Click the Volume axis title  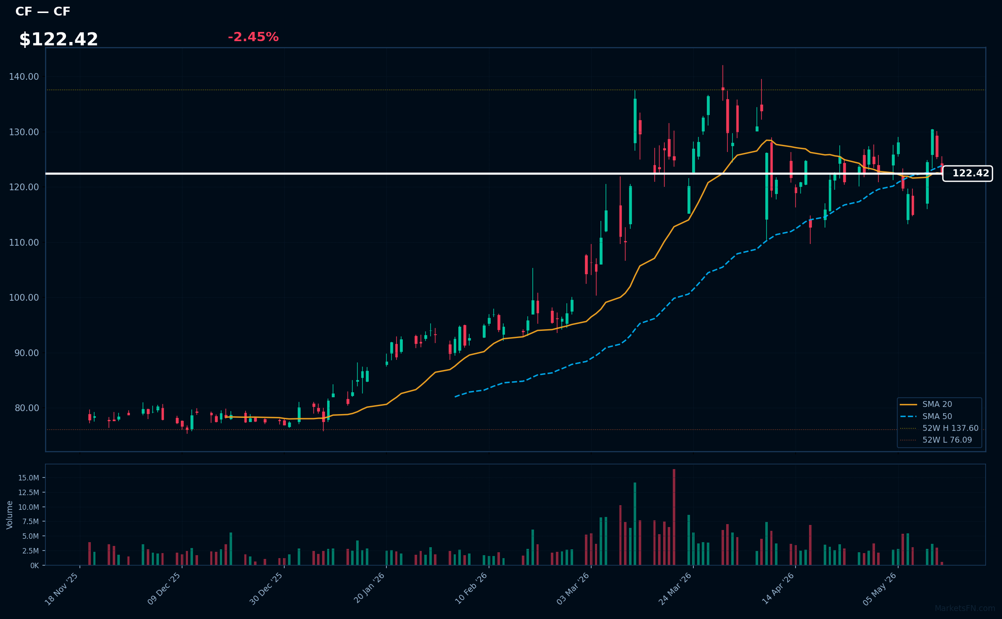pos(10,515)
